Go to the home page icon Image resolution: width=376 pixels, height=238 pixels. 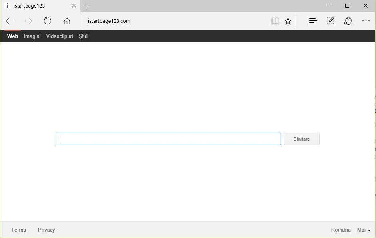[x=67, y=21]
